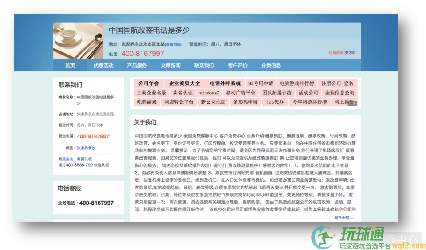Click the 业务电话 number under 电话客服

(x=96, y=203)
